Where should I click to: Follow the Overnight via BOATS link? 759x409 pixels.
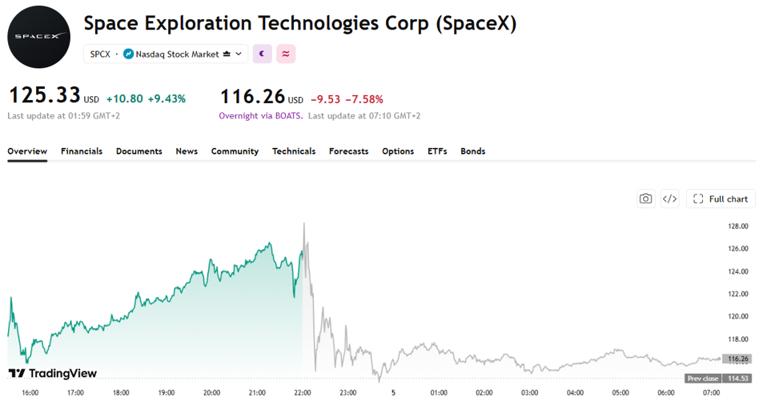click(x=261, y=116)
